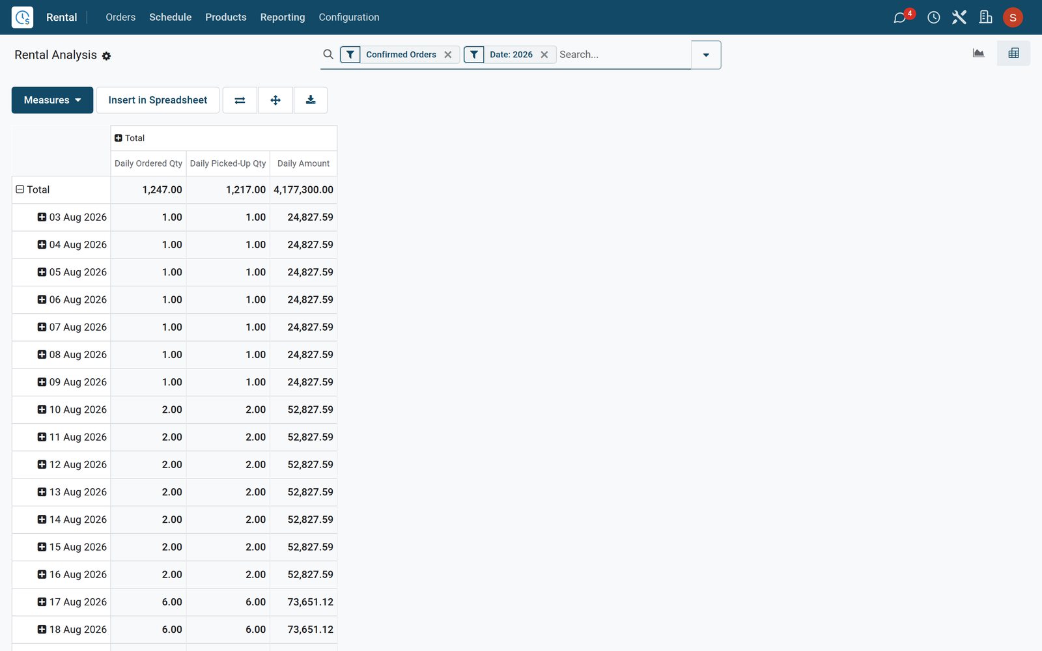Click the Rental app logo icon
Screen dimensions: 1042x651
click(22, 18)
